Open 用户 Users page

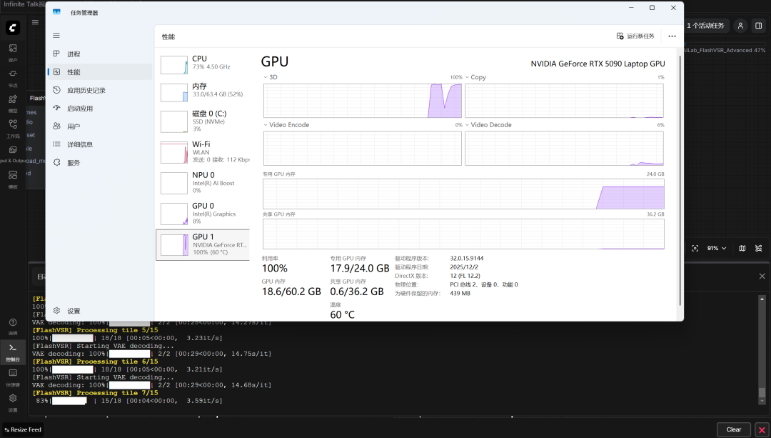tap(100, 126)
